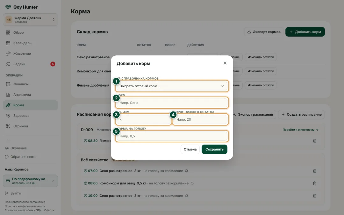Click the clock icon next to 07:00
This screenshot has width=344, height=215.
85,171
